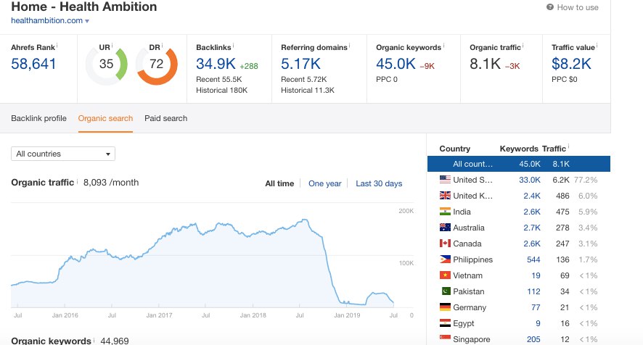This screenshot has height=345, width=643.
Task: Open the 77 keywords for Germany
Action: point(536,308)
